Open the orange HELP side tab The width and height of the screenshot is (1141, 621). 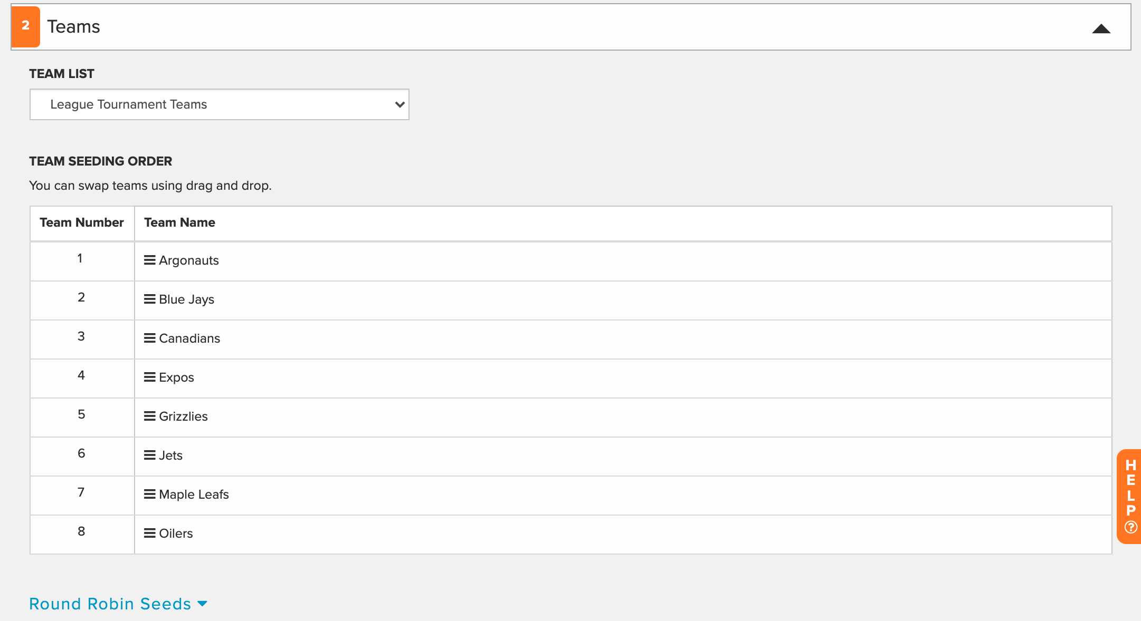coord(1129,496)
